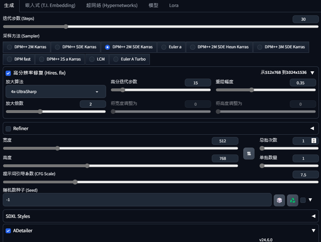Viewport: 321px width, 242px height.
Task: Select Euler a sampler
Action: 171,47
